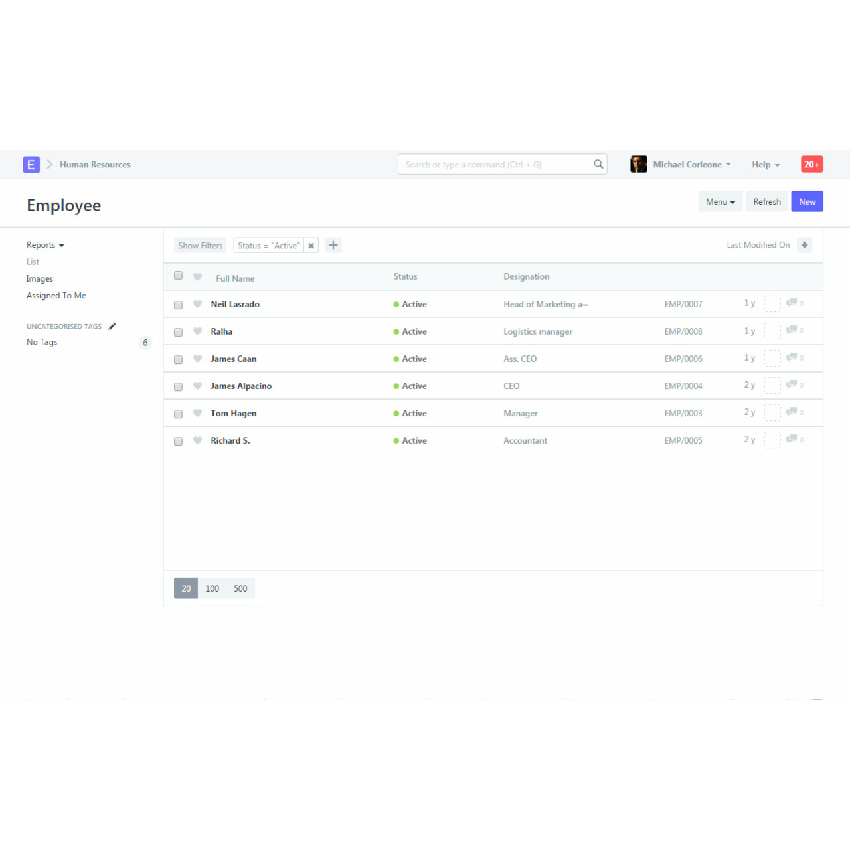The height and width of the screenshot is (850, 850).
Task: Select Assigned To Me sidebar item
Action: click(x=56, y=296)
